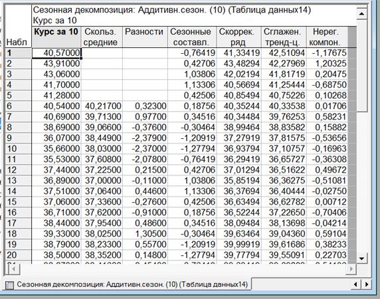Select the Разности column header
The image size is (380, 299).
click(x=145, y=37)
